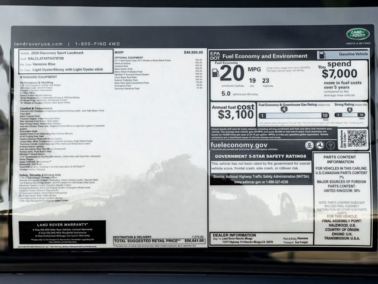378x284 pixels.
Task: Click the Gasoline Vehicle label
Action: 353,54
